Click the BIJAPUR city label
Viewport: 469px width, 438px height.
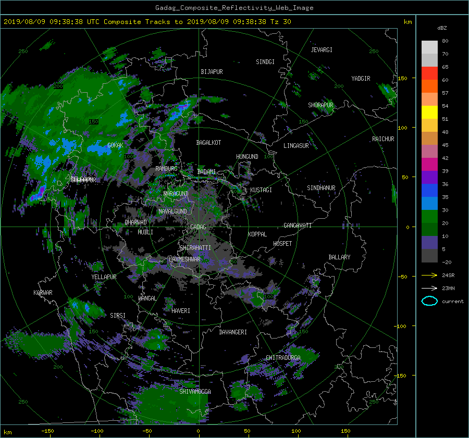(x=212, y=72)
